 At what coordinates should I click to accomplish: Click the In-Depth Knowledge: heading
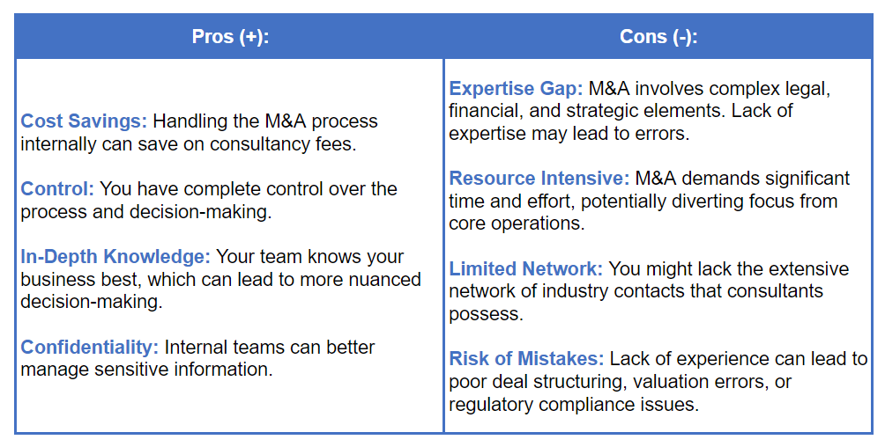(115, 257)
